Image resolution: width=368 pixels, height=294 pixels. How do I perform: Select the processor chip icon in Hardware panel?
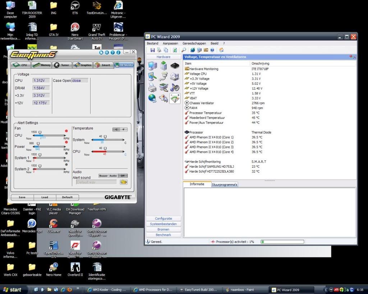(175, 66)
